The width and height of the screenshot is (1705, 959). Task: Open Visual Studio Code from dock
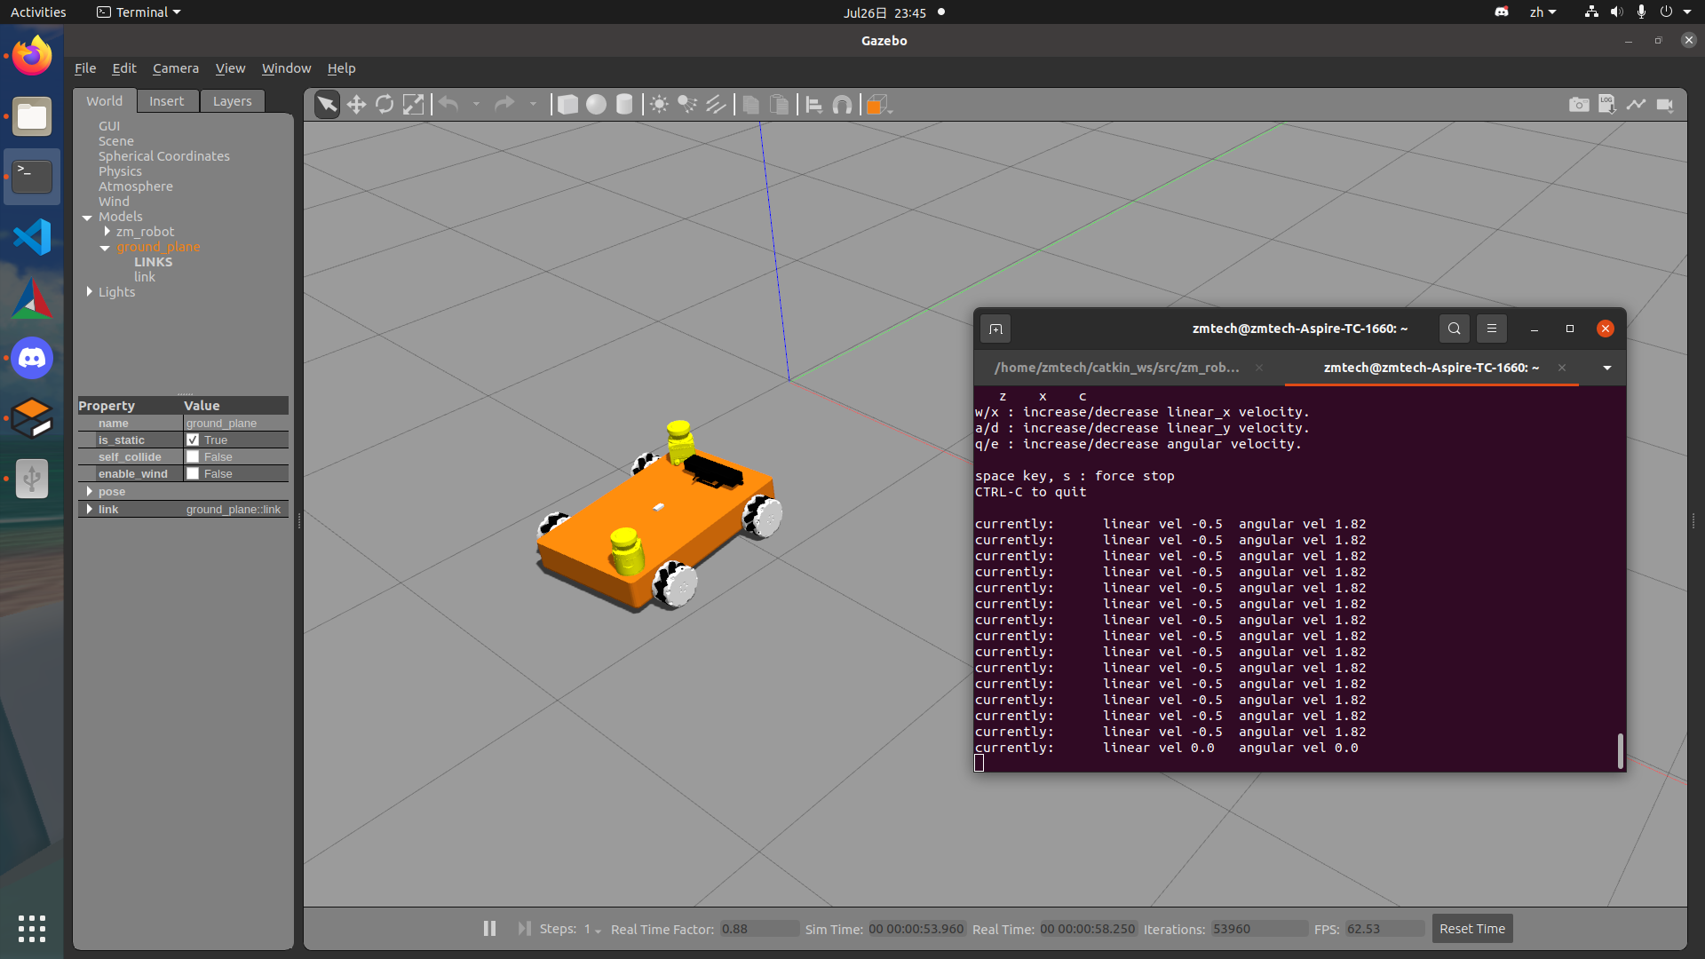(32, 237)
